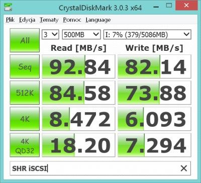
Task: Close the CrystalDiskMark window
Action: (x=186, y=5)
